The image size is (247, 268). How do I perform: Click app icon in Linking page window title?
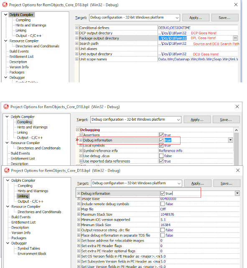tap(7, 170)
